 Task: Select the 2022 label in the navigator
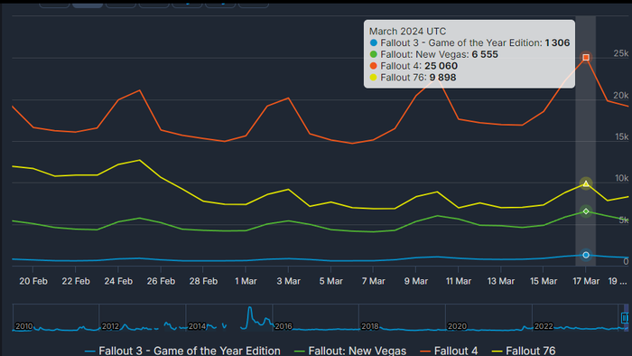[x=544, y=326]
